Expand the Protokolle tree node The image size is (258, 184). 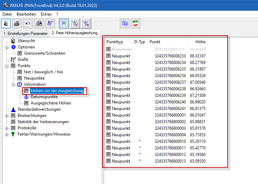coord(7,128)
